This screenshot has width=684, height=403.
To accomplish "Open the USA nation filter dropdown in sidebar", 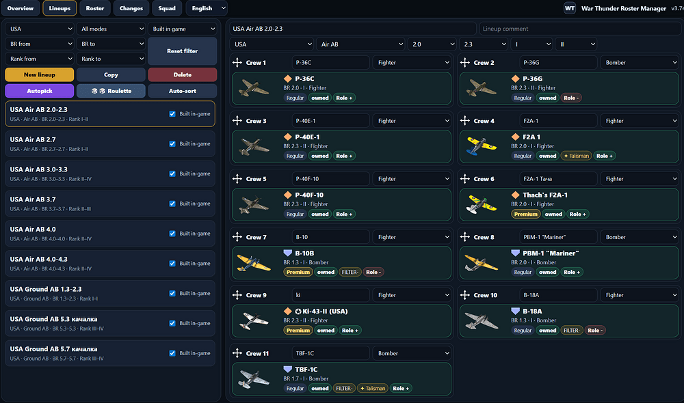I will (39, 29).
